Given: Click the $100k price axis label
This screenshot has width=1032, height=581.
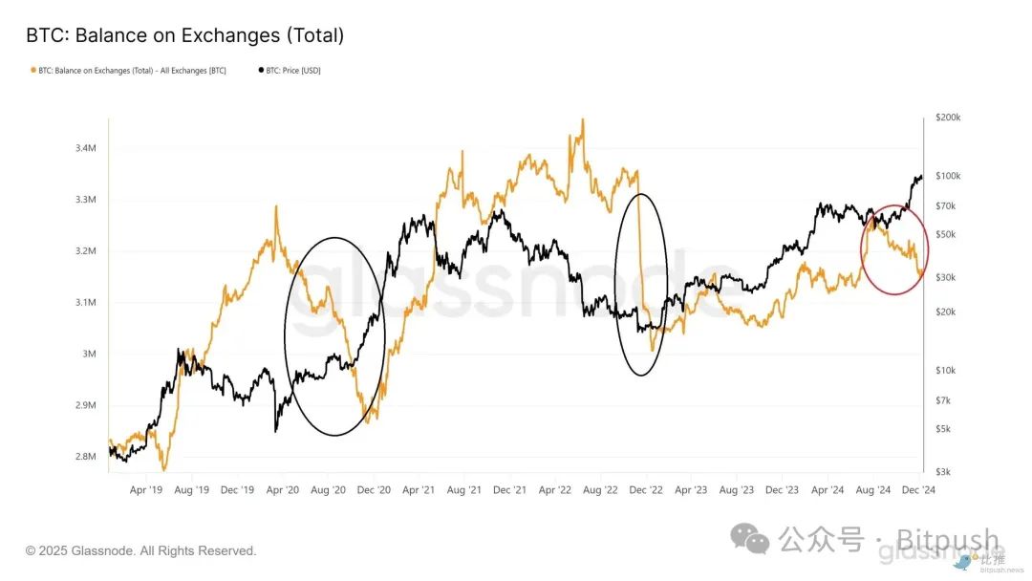Looking at the screenshot, I should (x=948, y=176).
